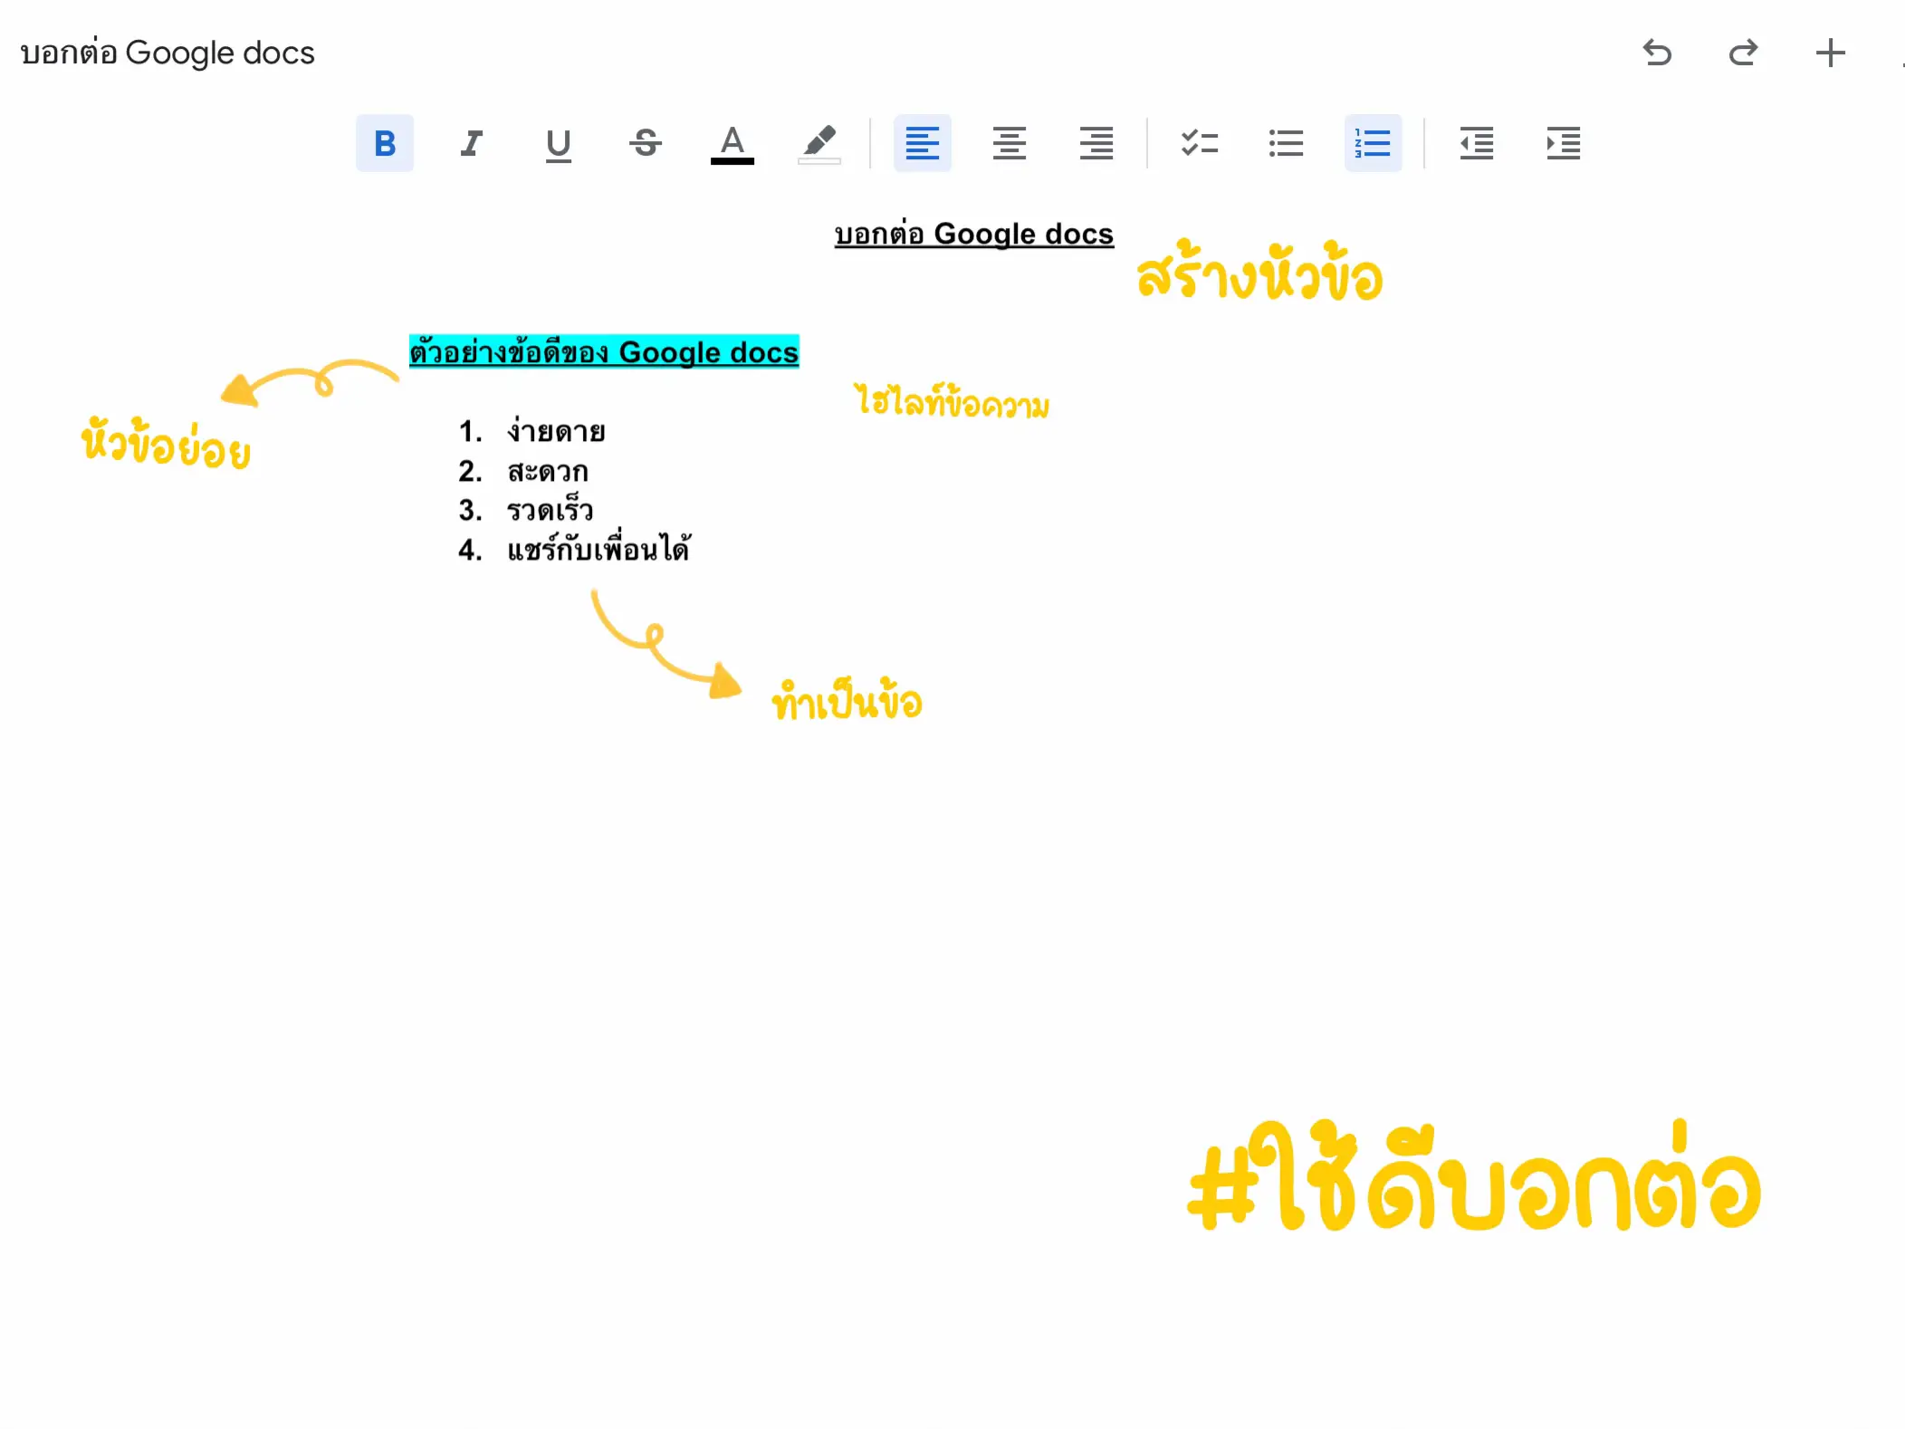The image size is (1905, 1429).
Task: Increase the paragraph indent
Action: [x=1563, y=143]
